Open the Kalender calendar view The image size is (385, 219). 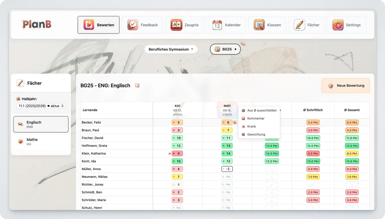pos(226,25)
